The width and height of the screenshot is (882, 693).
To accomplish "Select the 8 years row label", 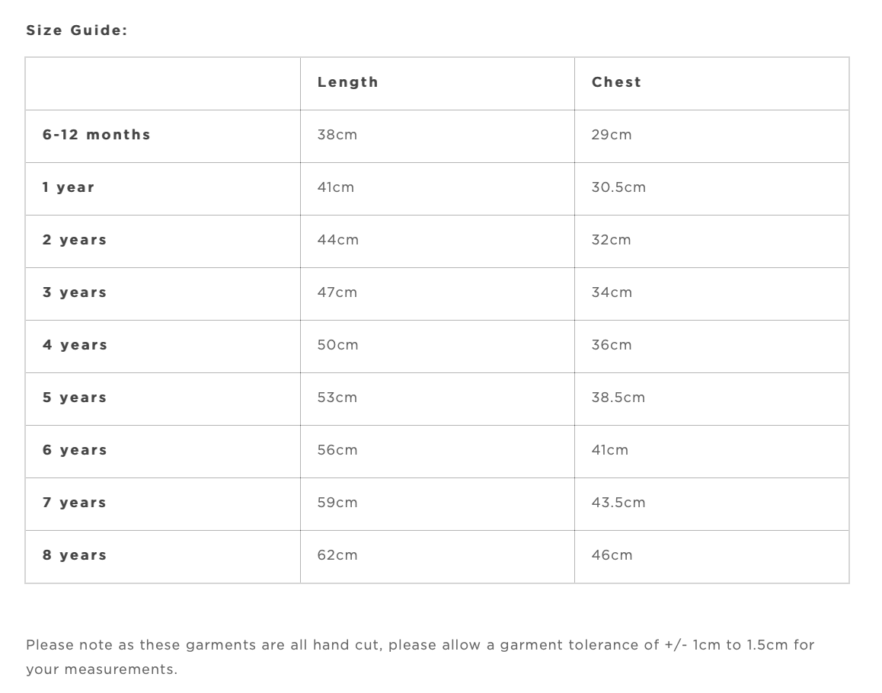I will [x=75, y=555].
